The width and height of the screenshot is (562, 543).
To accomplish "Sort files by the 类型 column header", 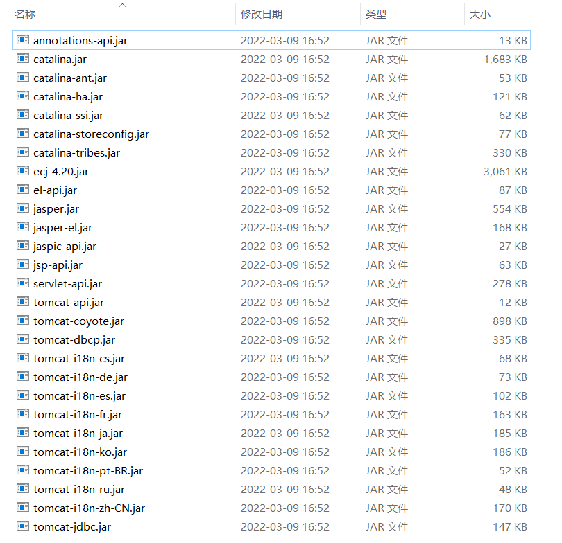I will pos(375,15).
